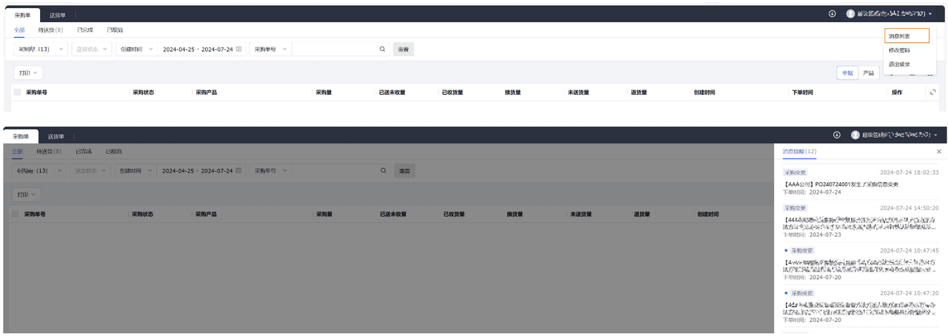This screenshot has height=336, width=948.
Task: Click the magnifier search icon in the undimmed filter bar
Action: tap(382, 49)
